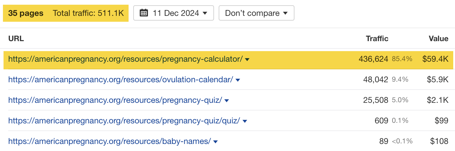The height and width of the screenshot is (151, 455).
Task: Sort by the Value column header
Action: click(x=439, y=38)
